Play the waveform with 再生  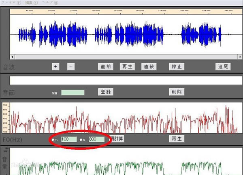pyautogui.click(x=128, y=66)
